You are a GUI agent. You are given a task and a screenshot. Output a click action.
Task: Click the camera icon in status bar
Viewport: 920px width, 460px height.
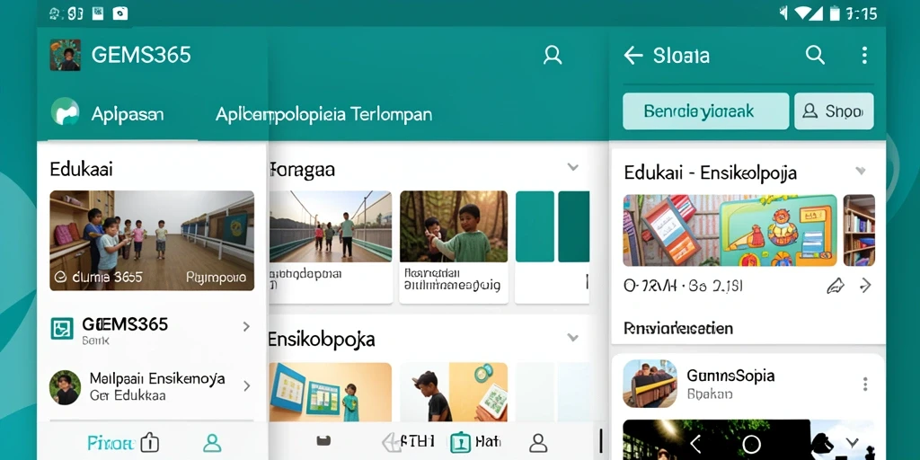pyautogui.click(x=120, y=13)
